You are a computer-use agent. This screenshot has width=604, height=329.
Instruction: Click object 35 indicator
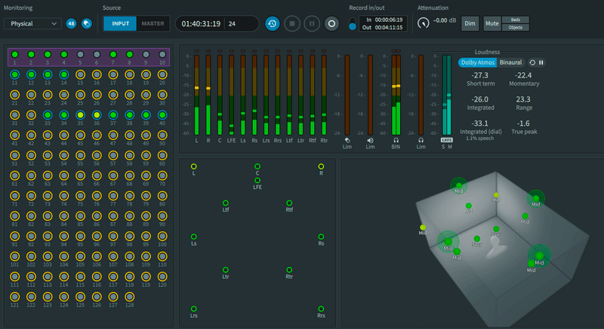coord(80,114)
